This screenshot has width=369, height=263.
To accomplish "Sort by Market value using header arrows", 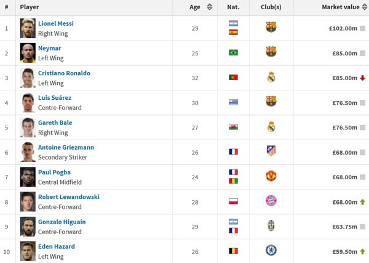I will coord(362,7).
